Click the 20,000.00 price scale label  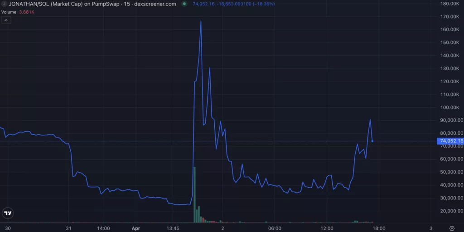[x=450, y=211]
